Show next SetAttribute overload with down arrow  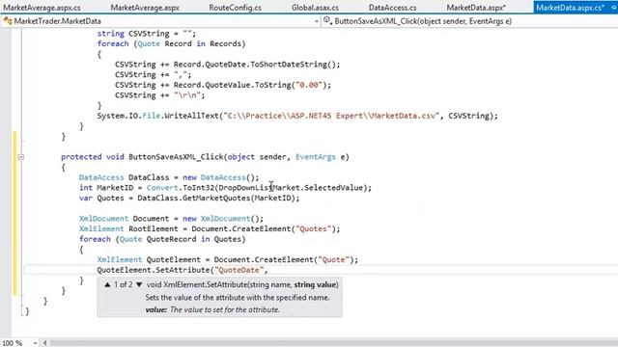(139, 284)
